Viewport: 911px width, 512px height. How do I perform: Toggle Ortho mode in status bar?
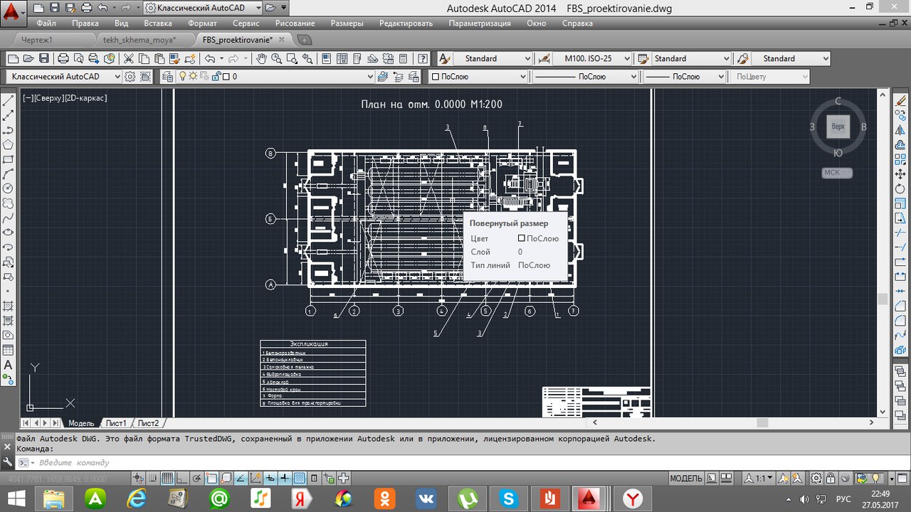pyautogui.click(x=181, y=478)
